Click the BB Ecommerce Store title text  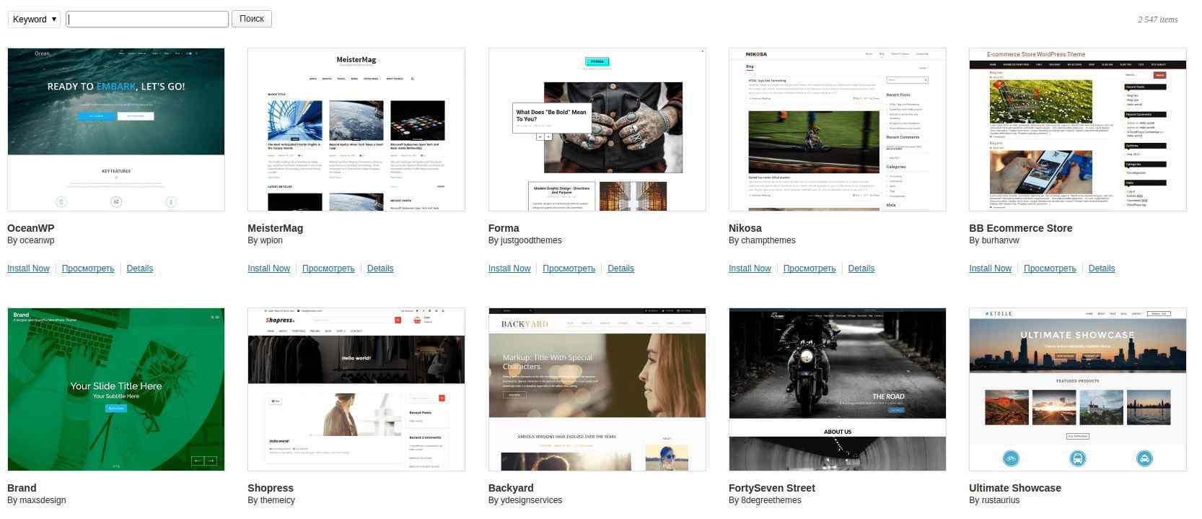tap(1021, 228)
